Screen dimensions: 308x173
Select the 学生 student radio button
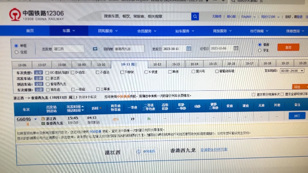260,50
